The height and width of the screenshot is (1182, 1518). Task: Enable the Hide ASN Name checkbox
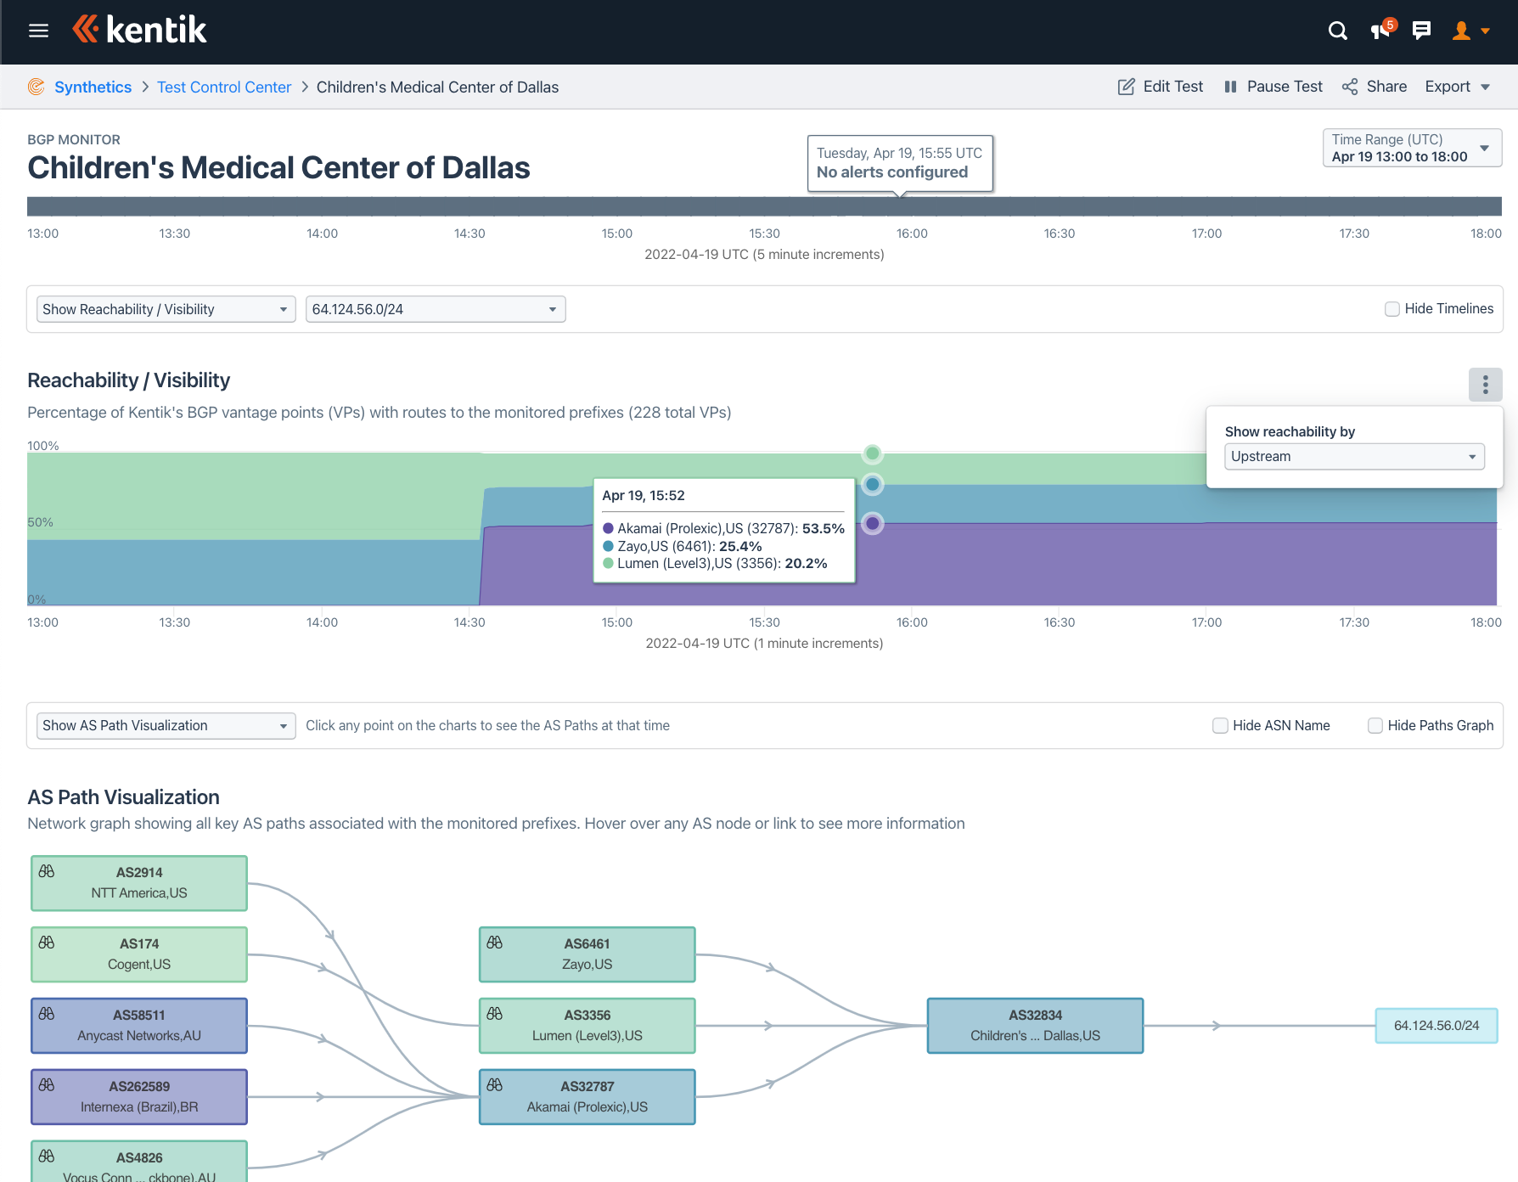tap(1220, 725)
